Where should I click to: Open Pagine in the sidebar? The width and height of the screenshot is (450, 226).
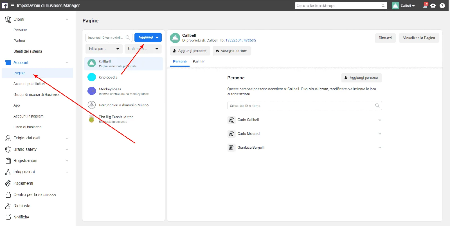coord(37,73)
